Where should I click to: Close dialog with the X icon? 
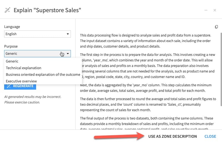click(x=215, y=10)
